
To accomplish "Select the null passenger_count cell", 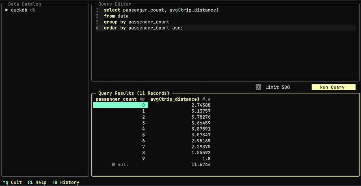I will point(120,164).
